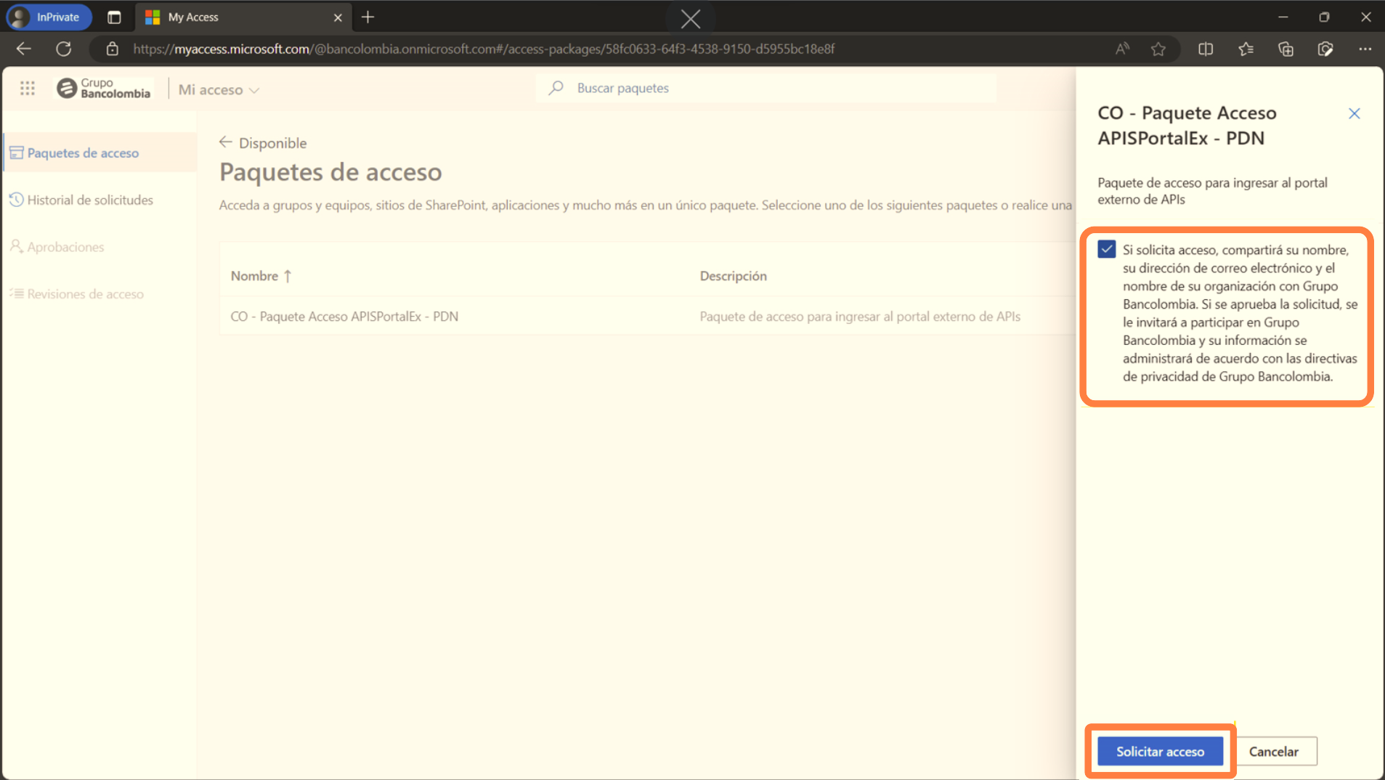The width and height of the screenshot is (1385, 780).
Task: Open the browser Settings and more menu
Action: coord(1365,49)
